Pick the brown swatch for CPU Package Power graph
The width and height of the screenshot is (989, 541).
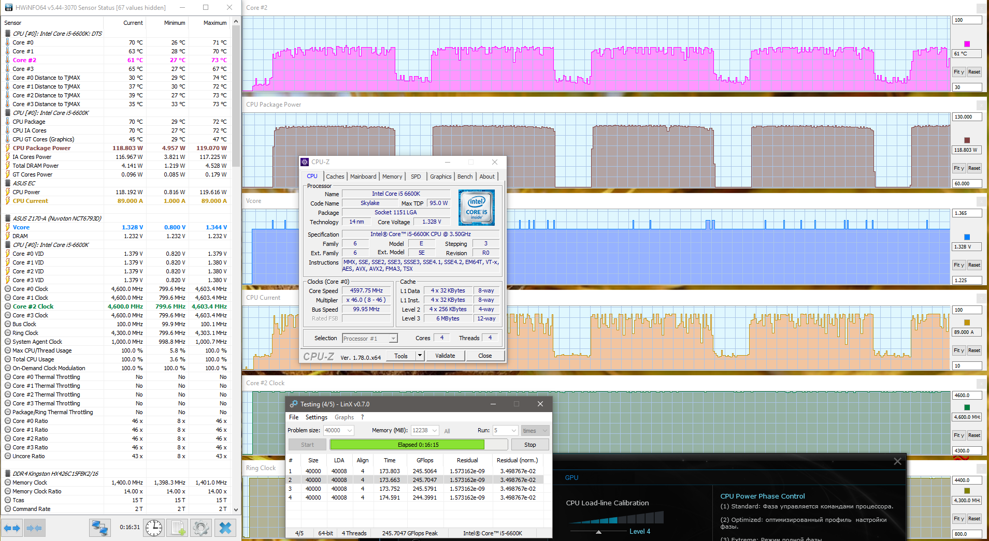tap(967, 140)
